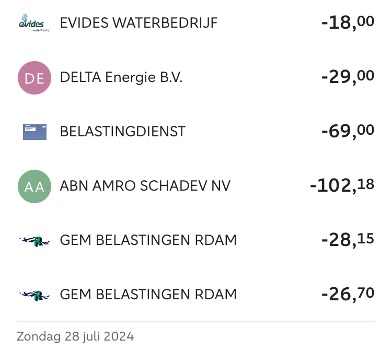The image size is (392, 351).
Task: Open the ABN AMRO SCHADEV NV transaction name
Action: [145, 186]
